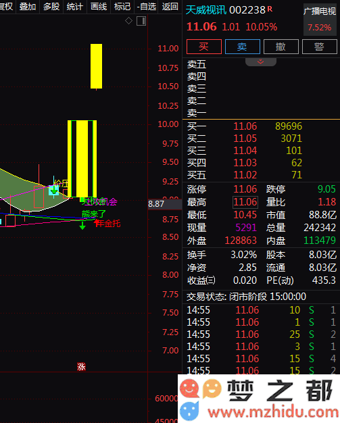Viewport: 340px width, 423px height.
Task: Toggle the side panel layout icon
Action: coord(141,21)
